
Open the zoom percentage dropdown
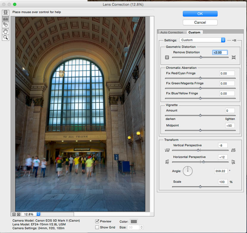[x=38, y=214]
